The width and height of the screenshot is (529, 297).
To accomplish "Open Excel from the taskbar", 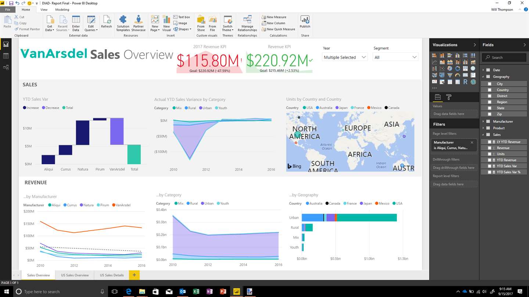I will coord(196,291).
